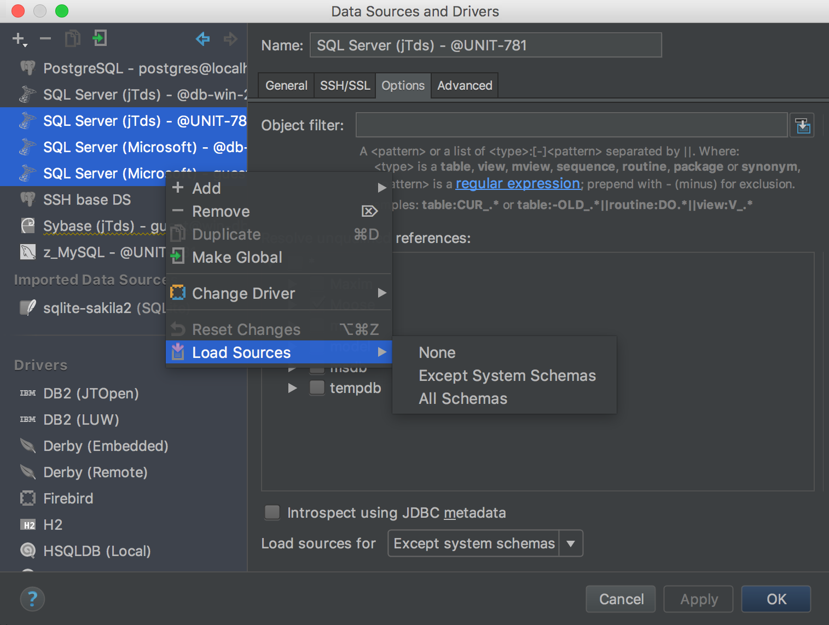Expand the Load Sources submenu arrow
The height and width of the screenshot is (625, 829).
(x=382, y=352)
